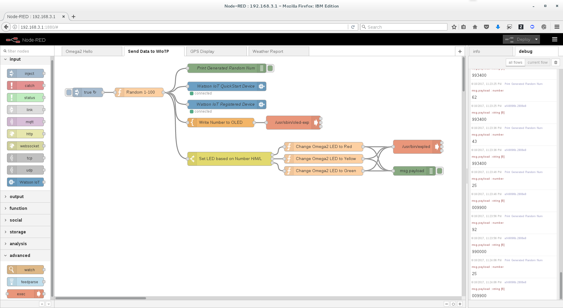Select Change Omega2 LED to Green node
Screen dimensions: 563x308
point(324,171)
